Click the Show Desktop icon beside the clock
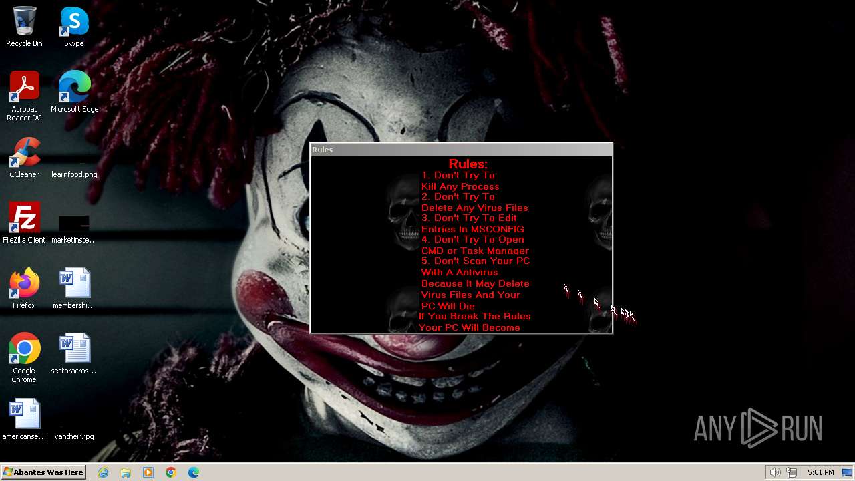The image size is (855, 481). point(847,472)
